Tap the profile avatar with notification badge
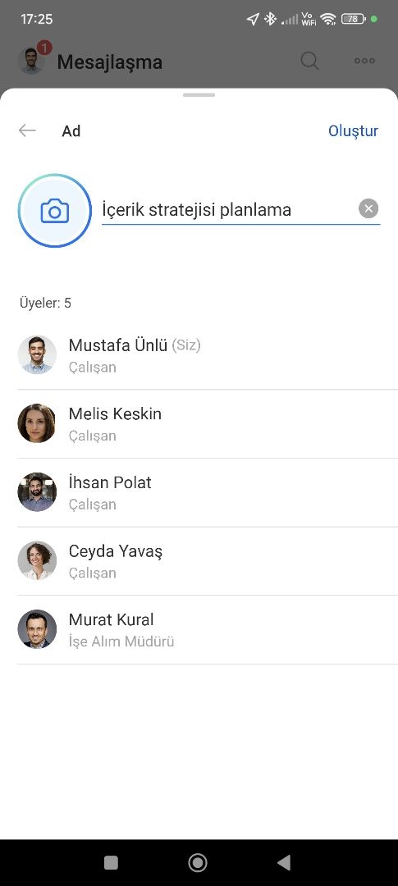The width and height of the screenshot is (398, 886). click(32, 60)
